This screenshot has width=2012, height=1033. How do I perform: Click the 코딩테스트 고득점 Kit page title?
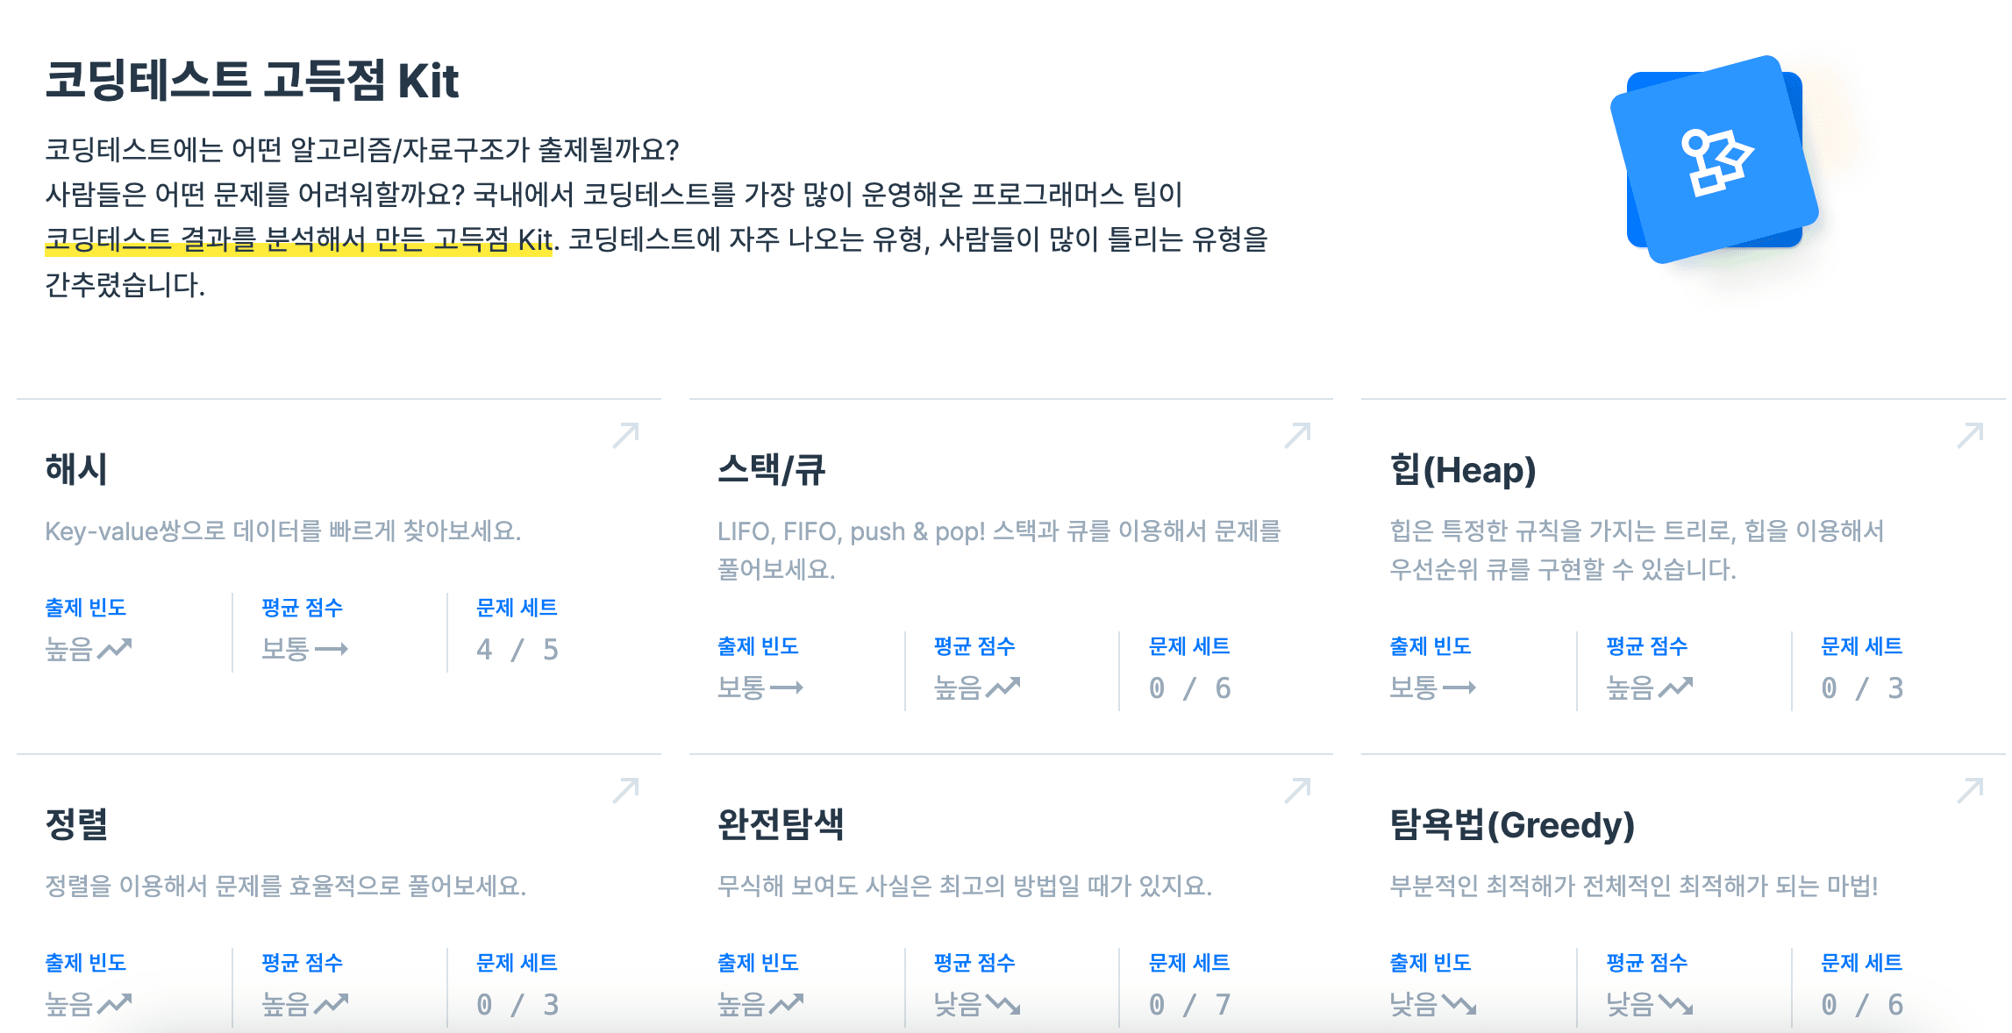(252, 81)
